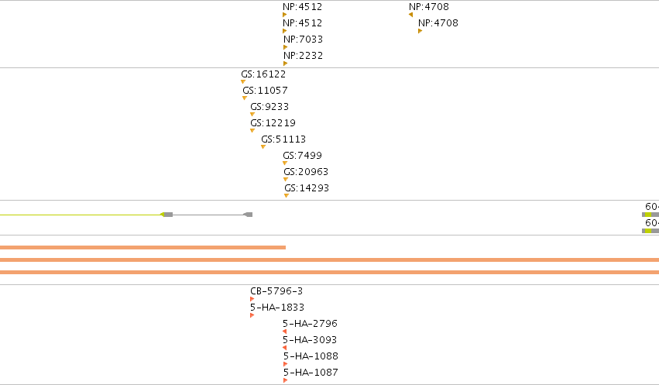This screenshot has height=385, width=659.
Task: Click the 5-HA-1833 label
Action: click(277, 308)
